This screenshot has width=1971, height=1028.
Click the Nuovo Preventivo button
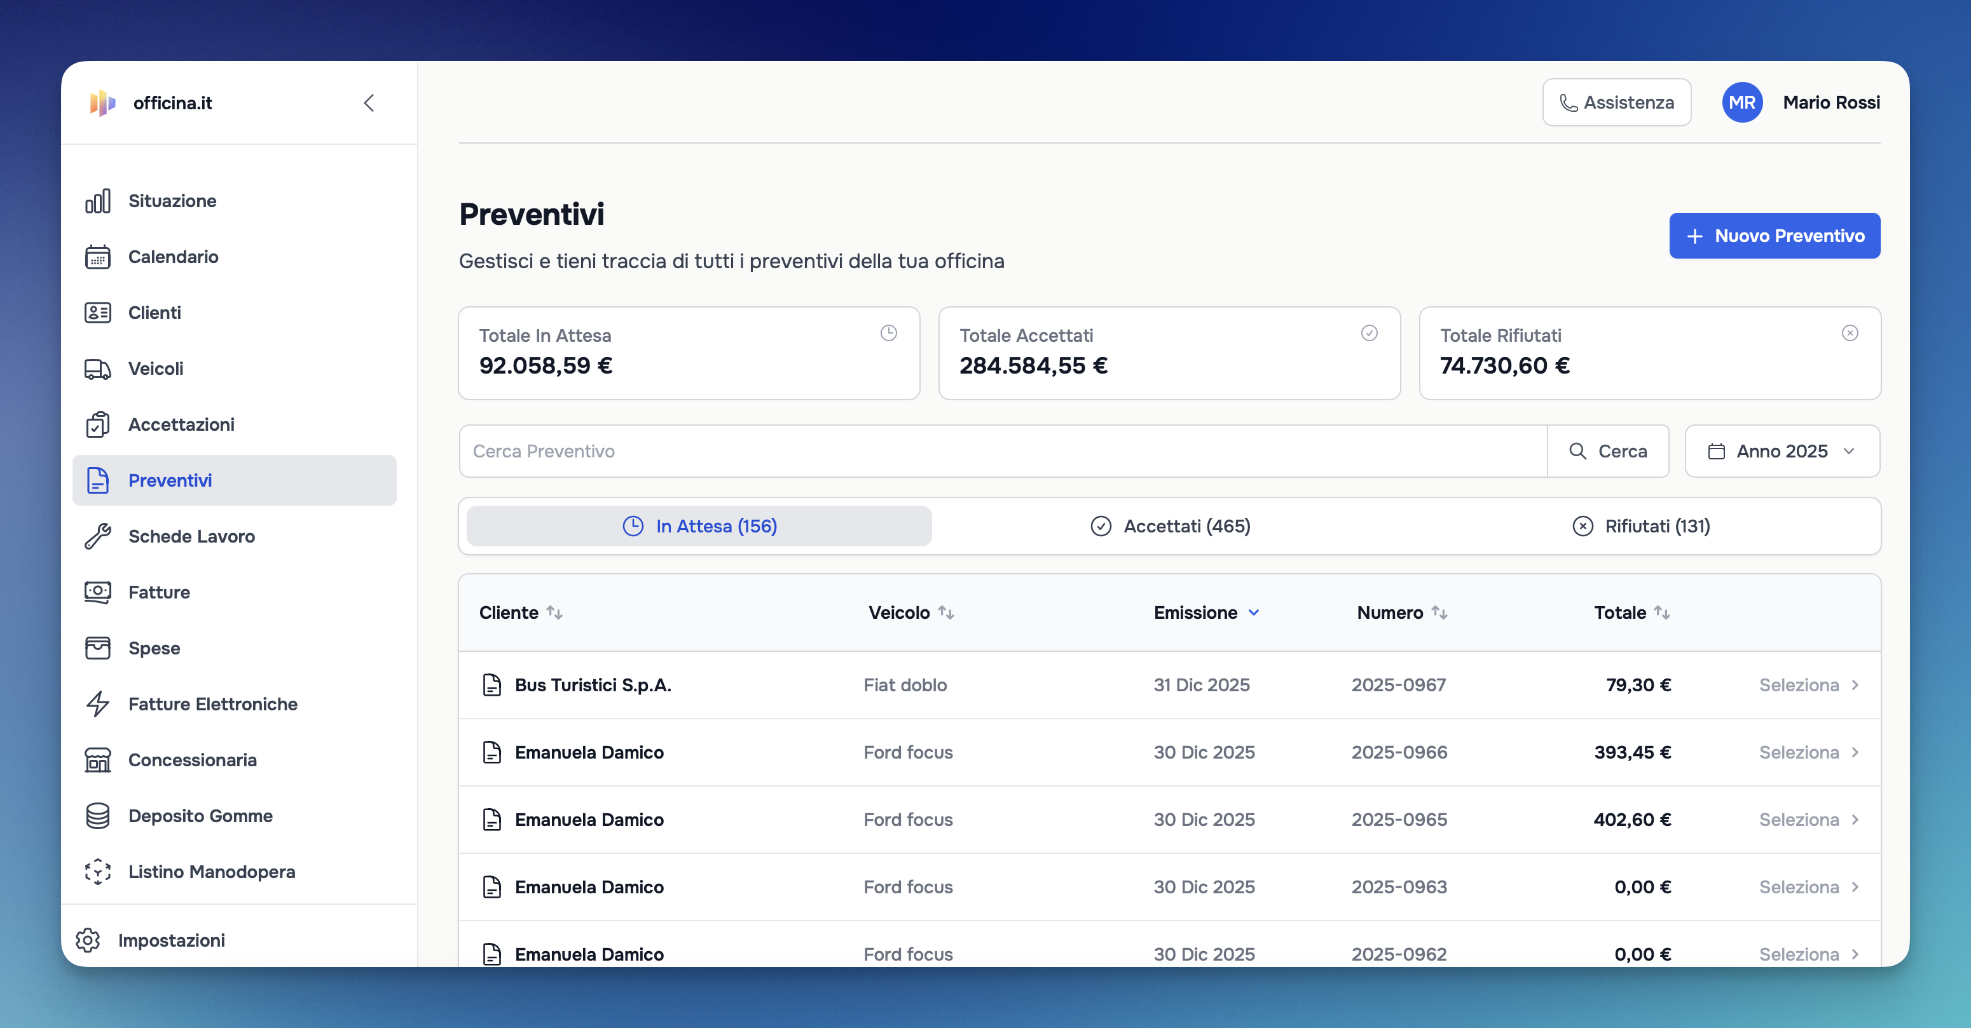coord(1774,236)
